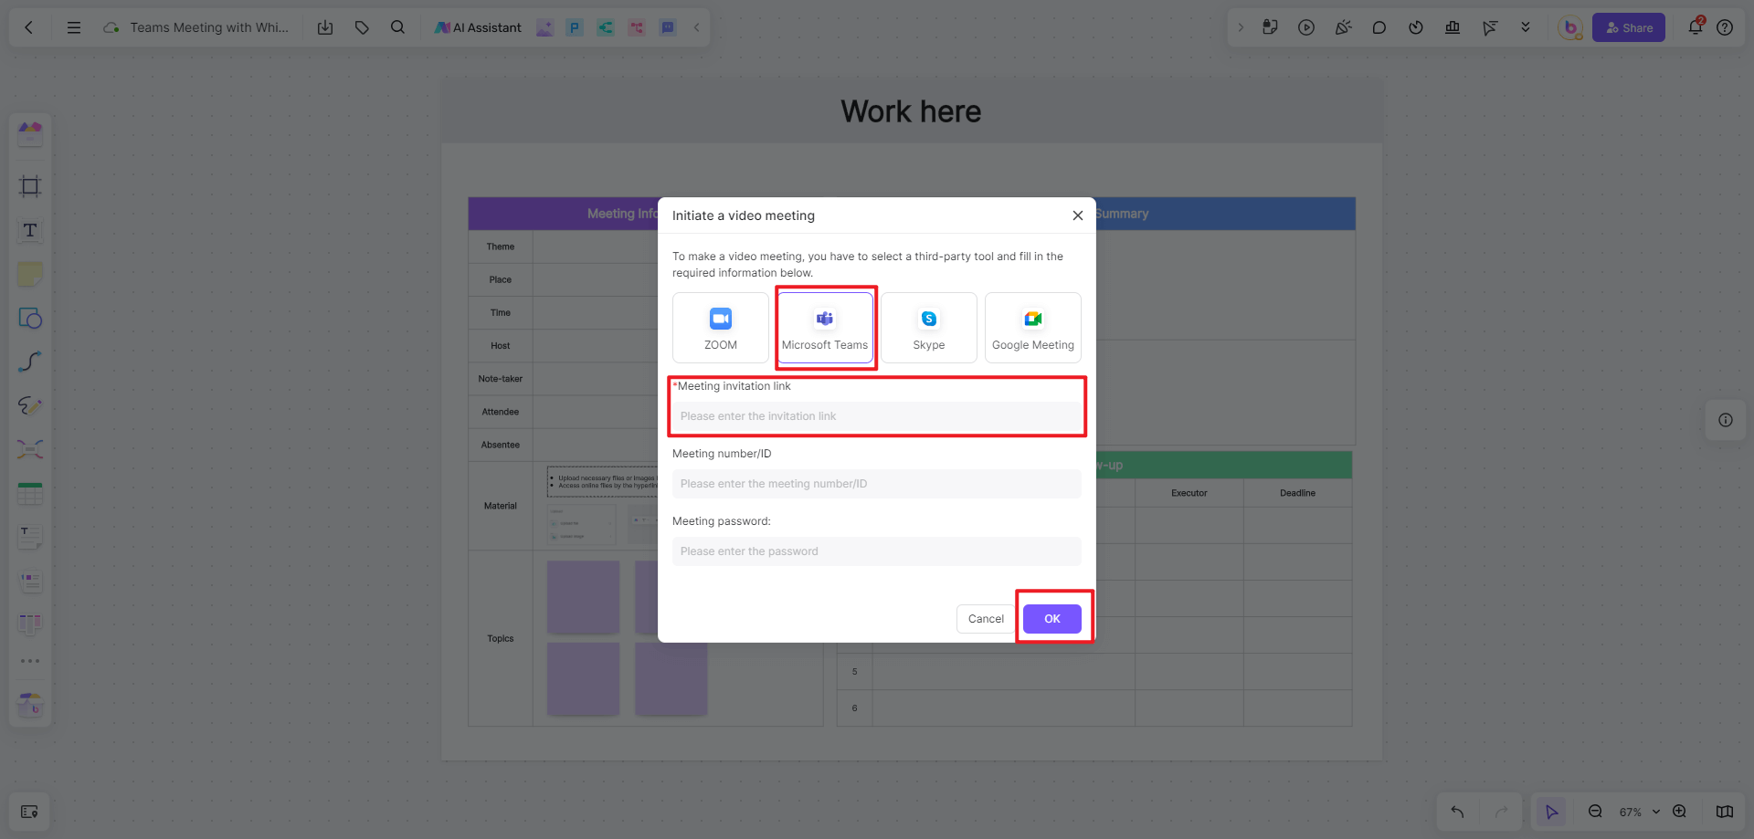Click the green mind map AI icon

tap(606, 27)
